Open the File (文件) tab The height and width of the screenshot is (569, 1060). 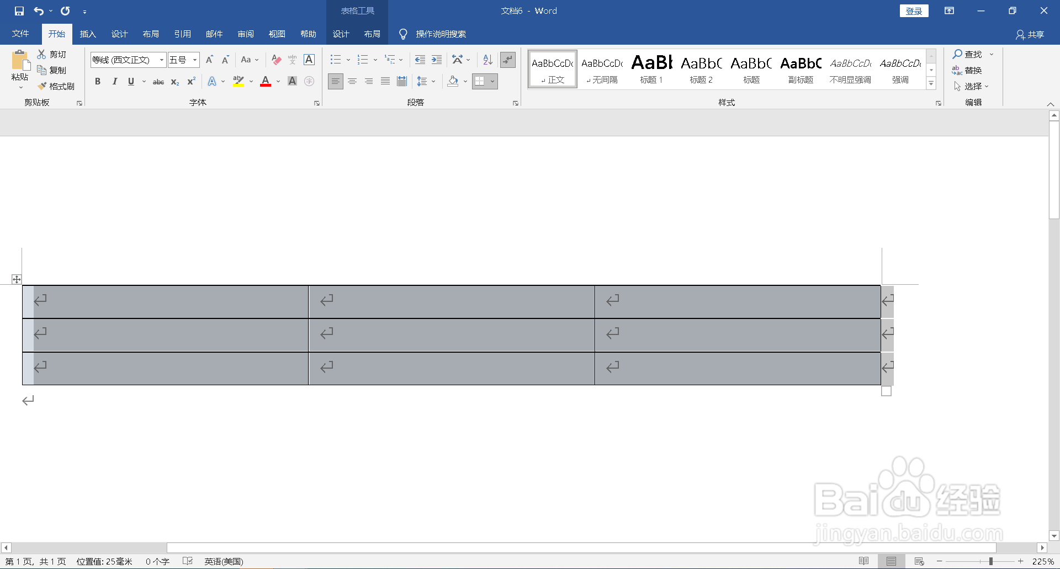[x=20, y=34]
